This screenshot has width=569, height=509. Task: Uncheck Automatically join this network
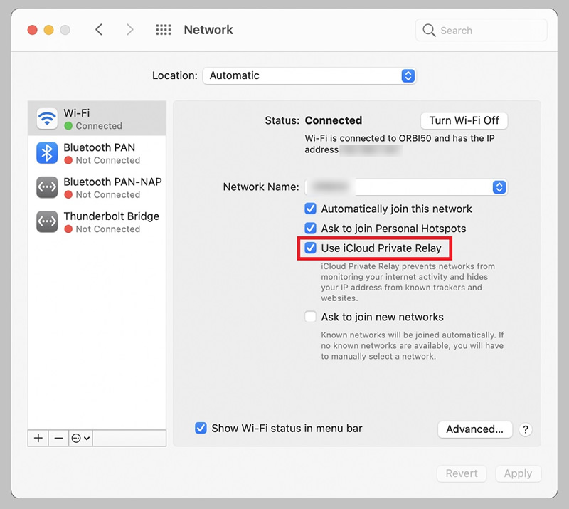310,209
